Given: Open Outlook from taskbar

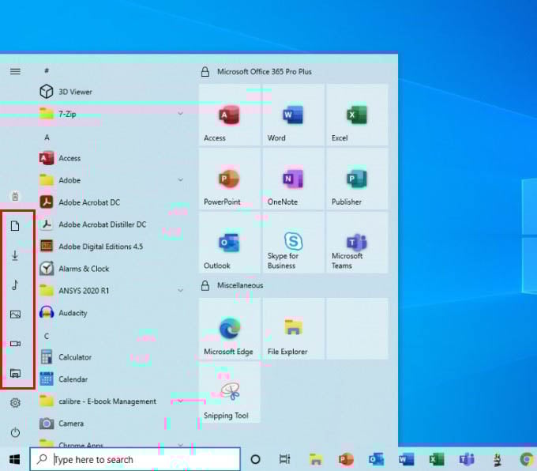Looking at the screenshot, I should [x=376, y=460].
